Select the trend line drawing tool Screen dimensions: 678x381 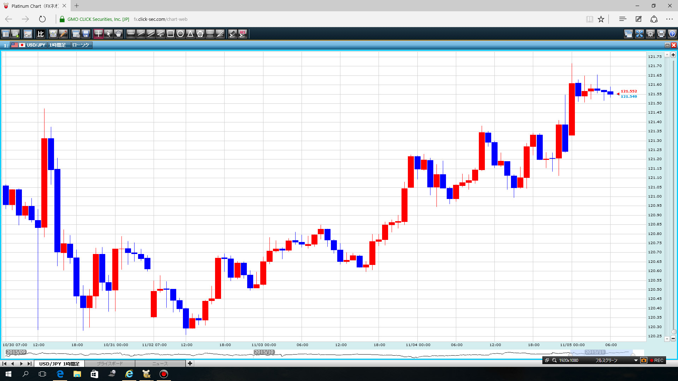click(x=141, y=34)
